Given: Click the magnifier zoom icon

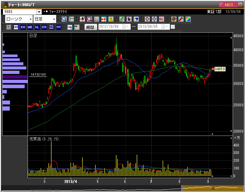Looking at the screenshot, I should pos(64,19).
